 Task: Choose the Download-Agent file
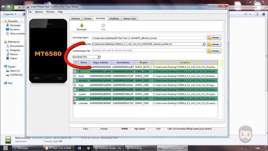[214, 38]
